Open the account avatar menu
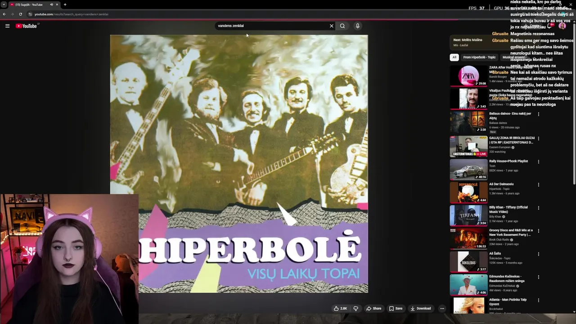 tap(562, 26)
